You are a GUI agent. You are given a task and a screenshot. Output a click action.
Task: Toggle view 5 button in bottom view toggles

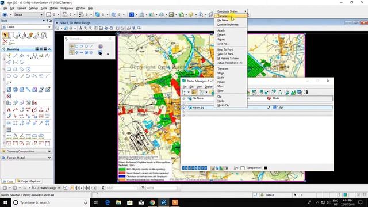click(85, 188)
